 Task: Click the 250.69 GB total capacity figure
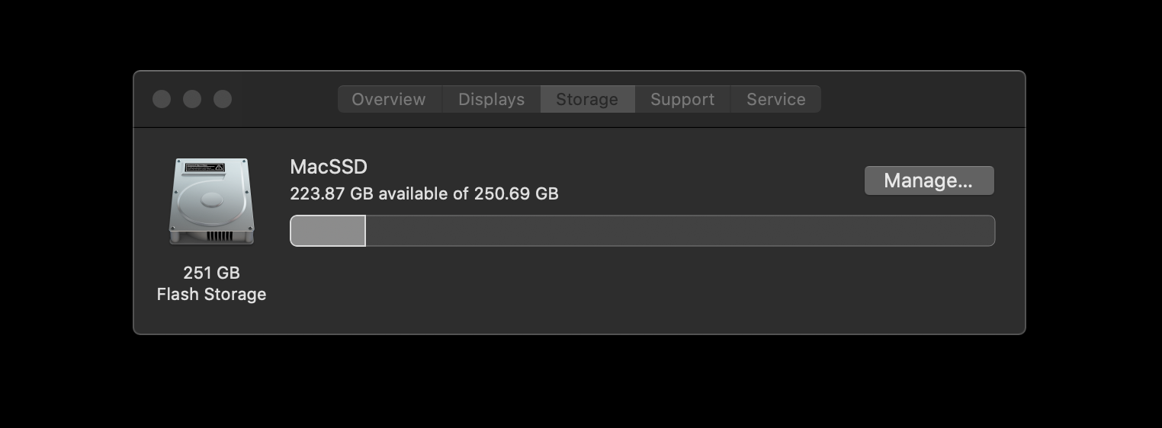click(x=516, y=194)
